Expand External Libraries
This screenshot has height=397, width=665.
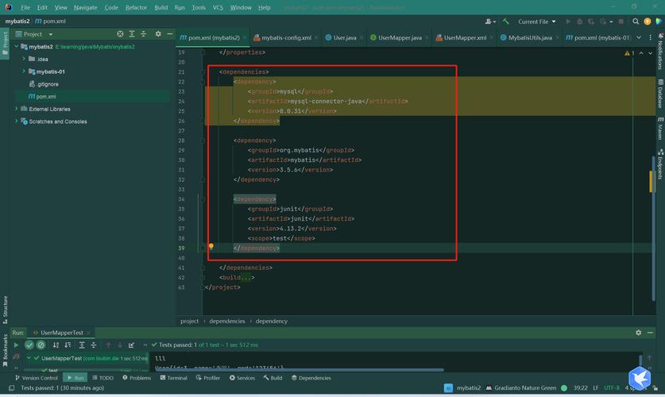pyautogui.click(x=17, y=109)
